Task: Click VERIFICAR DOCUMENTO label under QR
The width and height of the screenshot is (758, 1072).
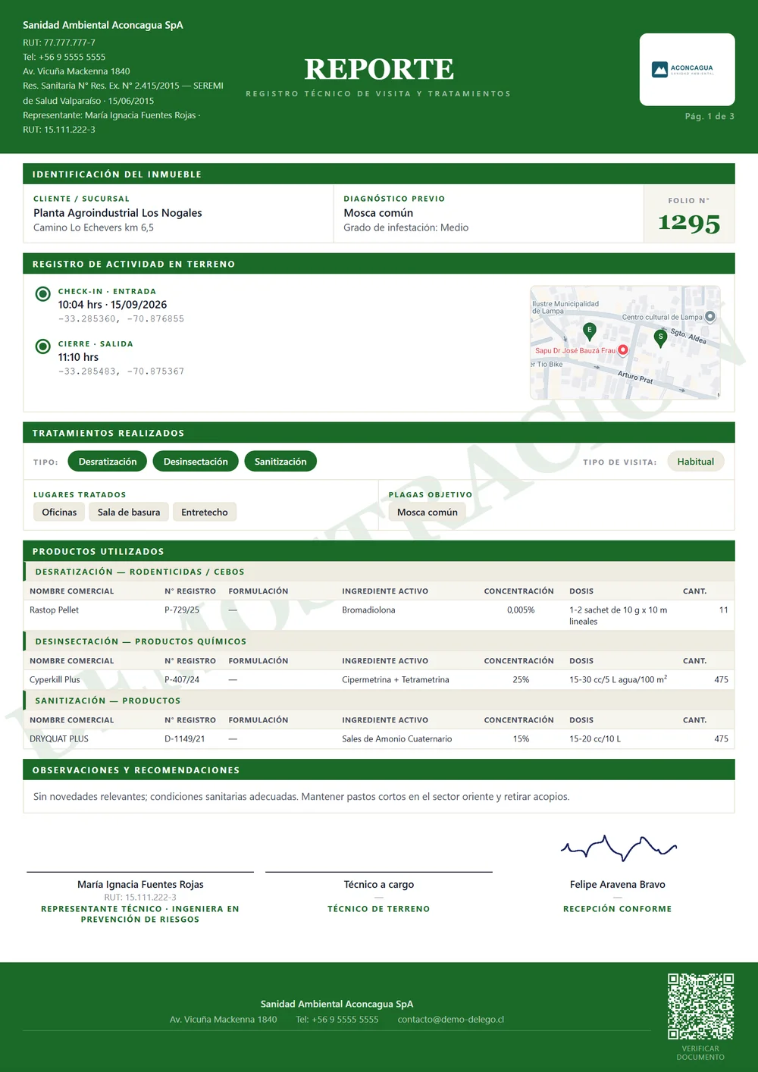Action: pyautogui.click(x=700, y=1053)
